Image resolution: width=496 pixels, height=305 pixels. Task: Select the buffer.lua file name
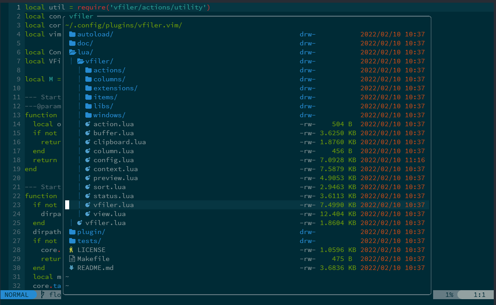point(114,133)
